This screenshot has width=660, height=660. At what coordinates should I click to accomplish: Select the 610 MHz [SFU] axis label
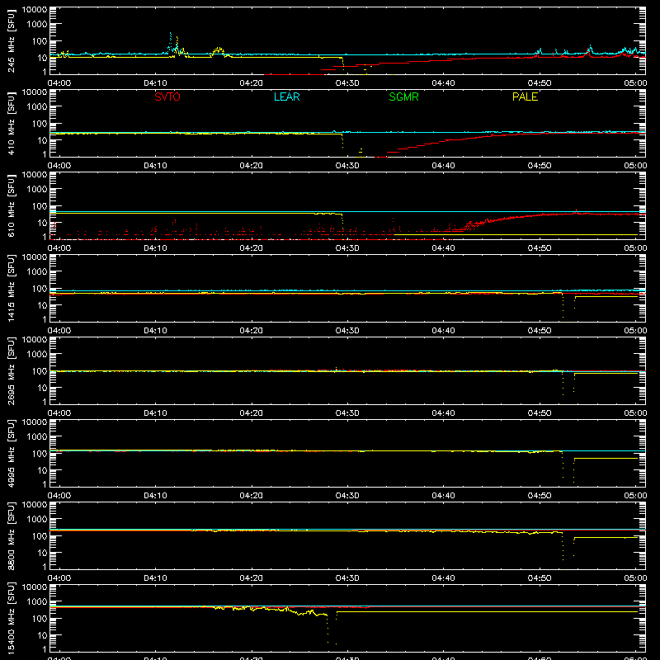click(x=12, y=205)
